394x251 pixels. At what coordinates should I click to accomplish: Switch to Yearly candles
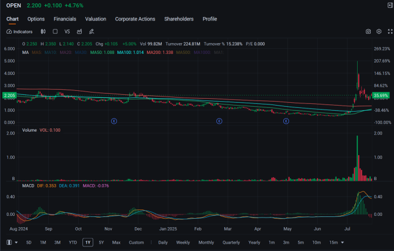coord(254,242)
